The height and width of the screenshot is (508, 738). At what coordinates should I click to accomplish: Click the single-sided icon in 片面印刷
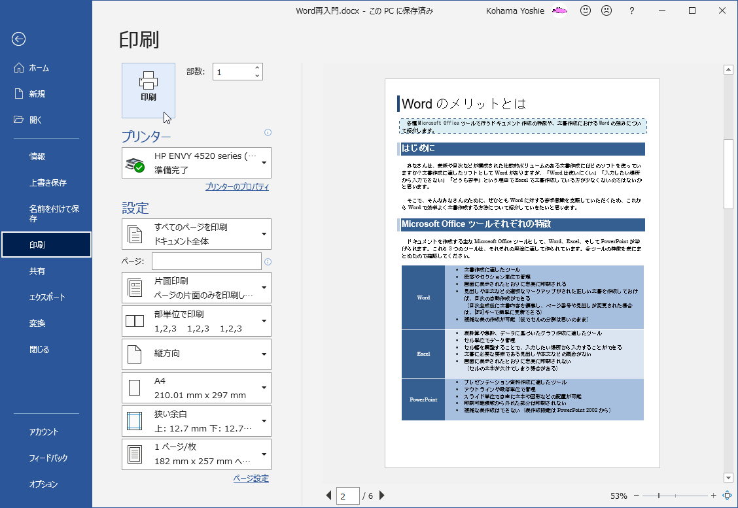point(135,288)
